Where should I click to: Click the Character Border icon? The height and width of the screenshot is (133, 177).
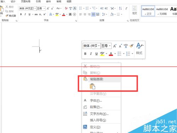(x=75, y=8)
